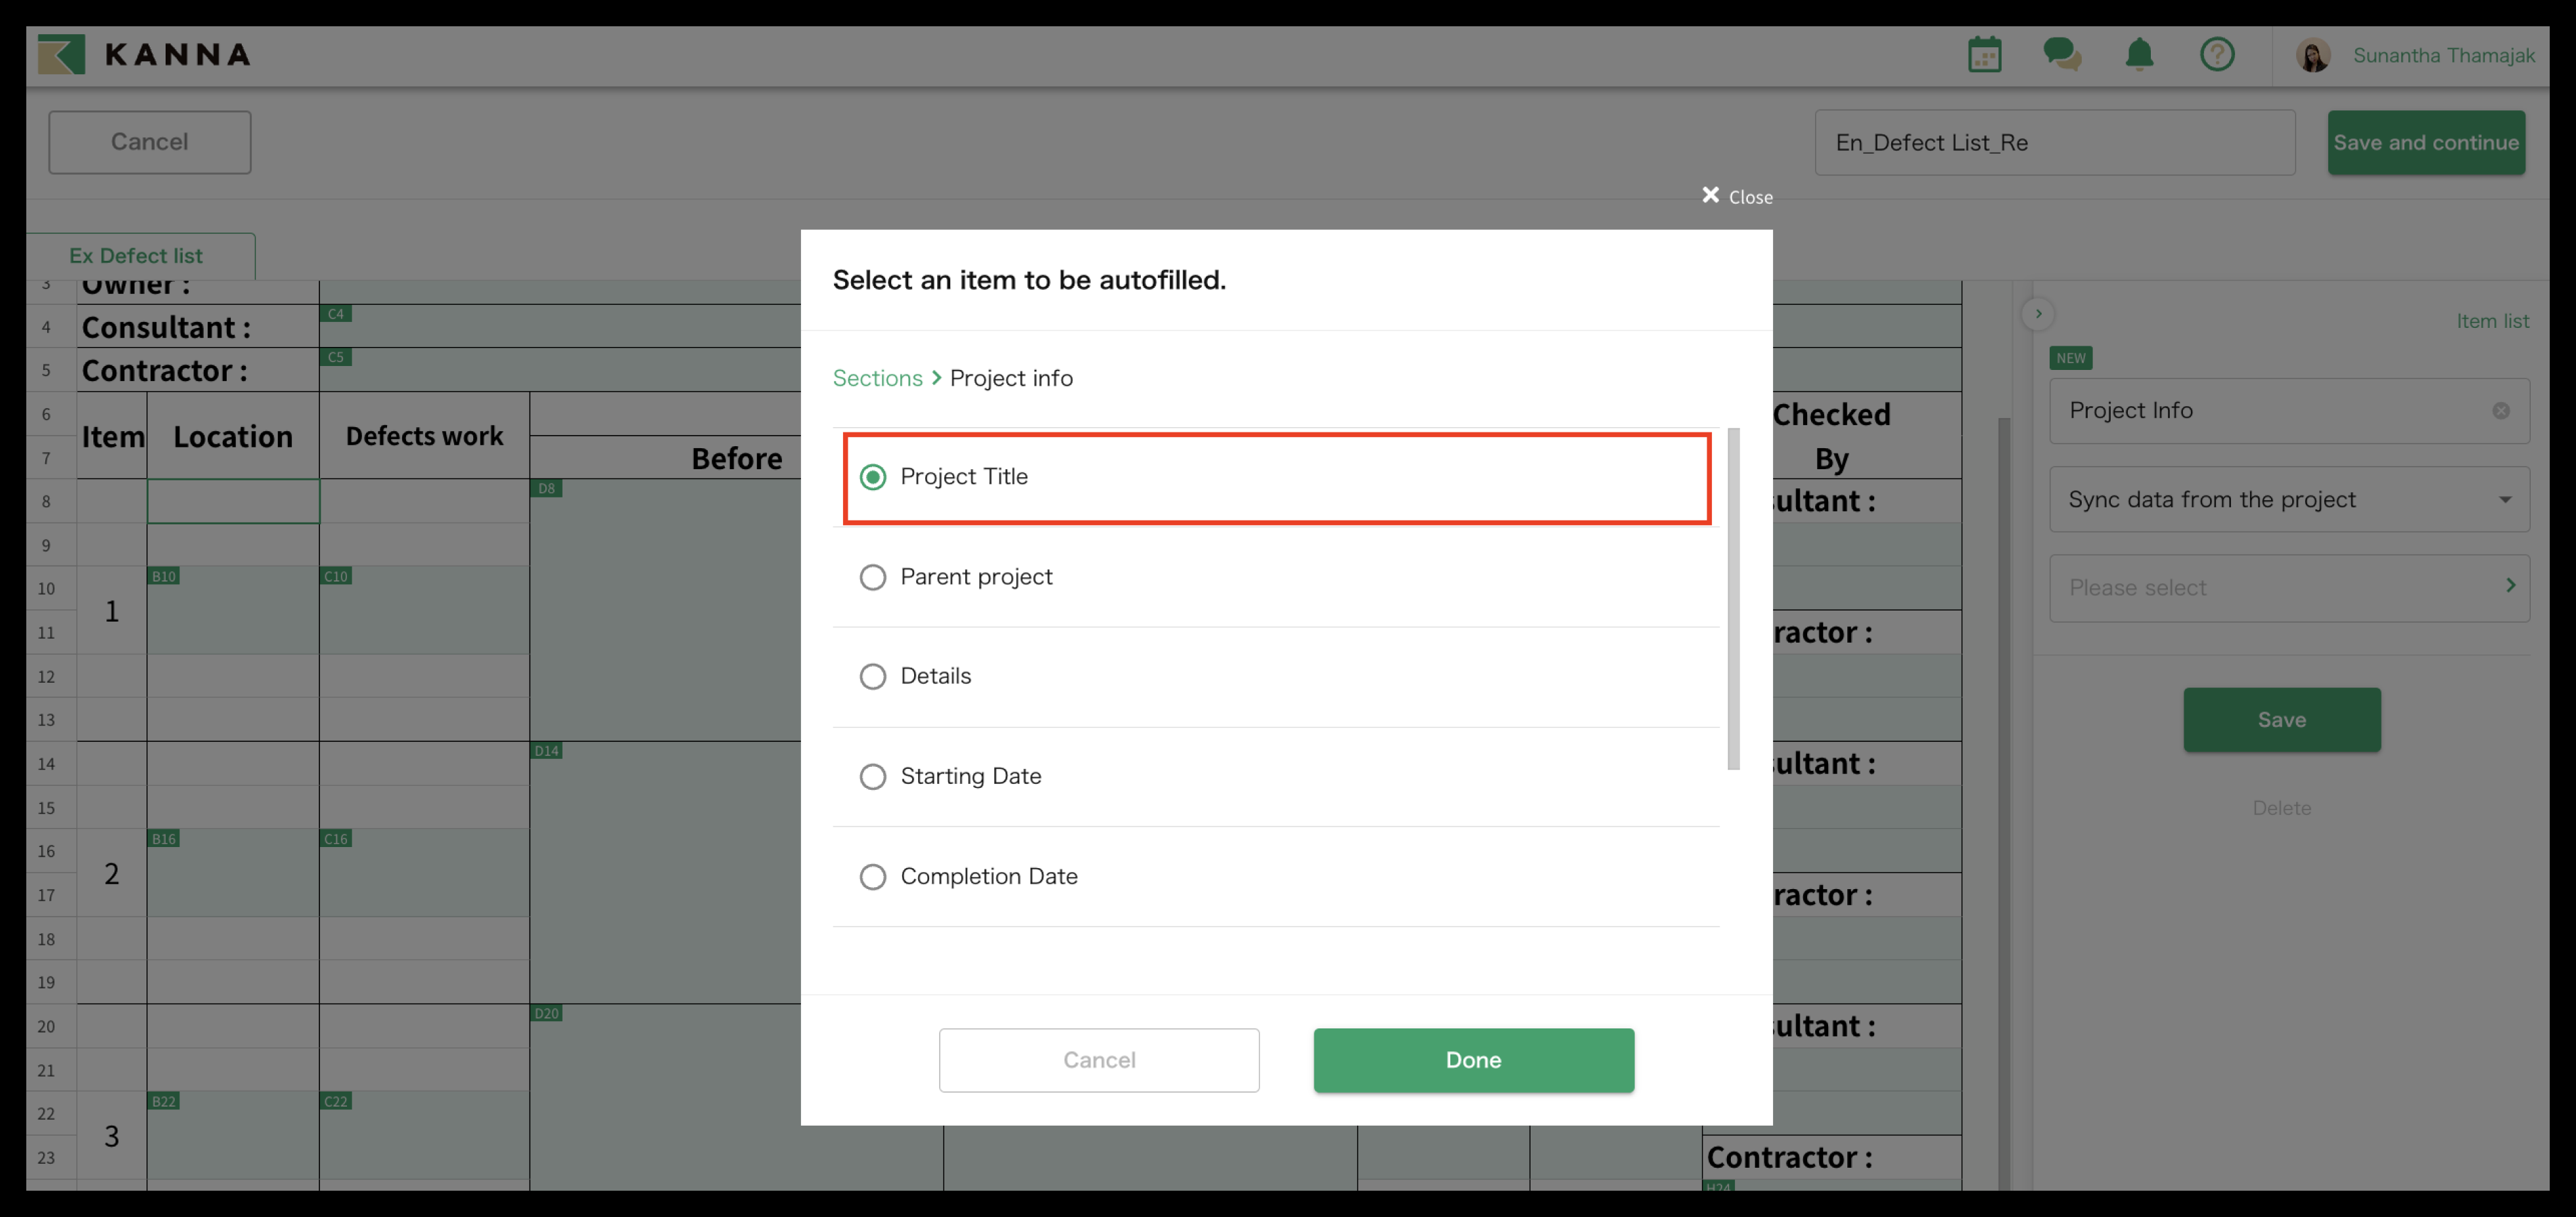
Task: Collapse the right side panel chevron
Action: pyautogui.click(x=2038, y=314)
